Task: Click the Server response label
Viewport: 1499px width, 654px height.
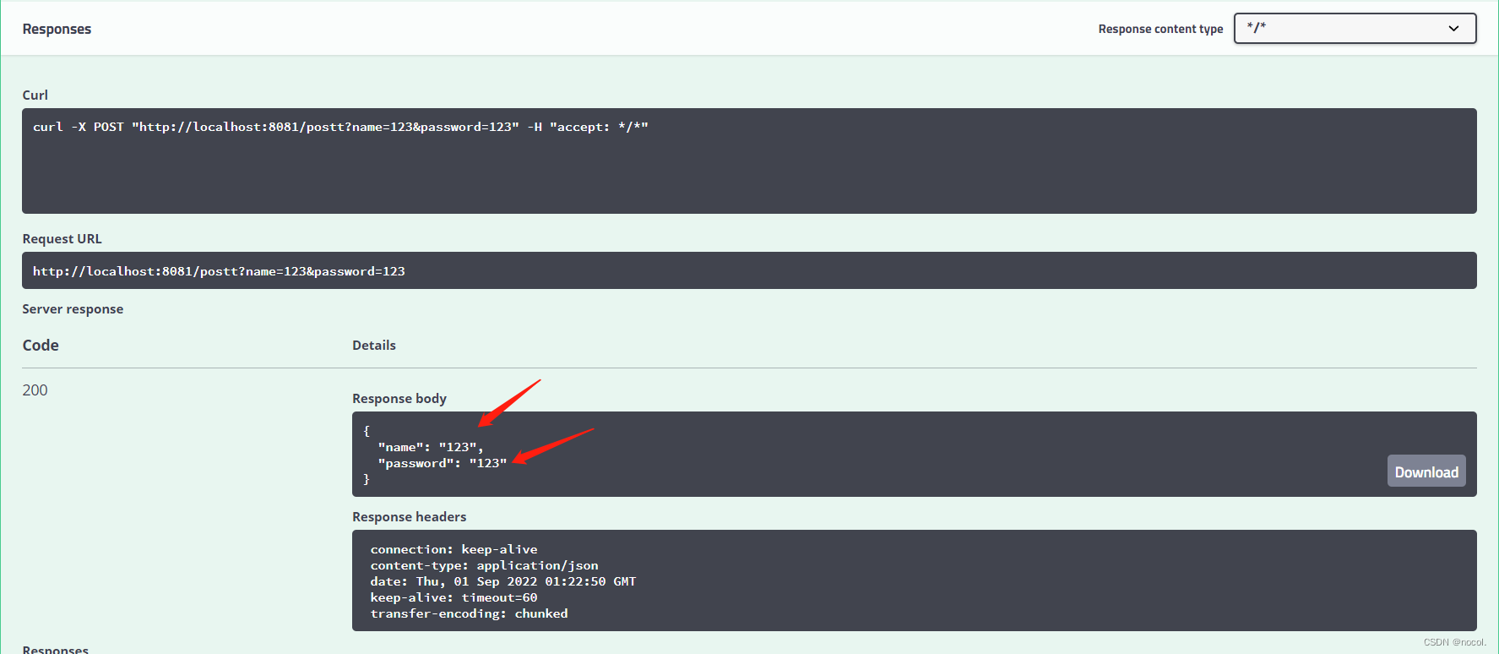Action: coord(73,308)
